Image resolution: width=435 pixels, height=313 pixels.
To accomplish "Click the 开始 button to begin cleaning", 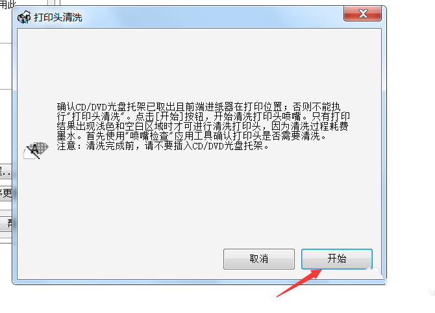I will tap(337, 259).
